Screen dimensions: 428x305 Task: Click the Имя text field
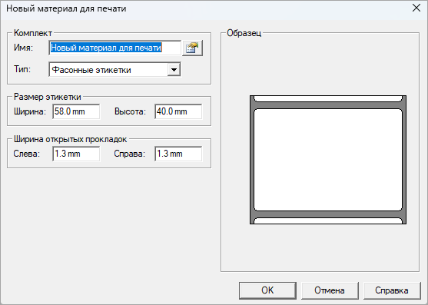(115, 48)
